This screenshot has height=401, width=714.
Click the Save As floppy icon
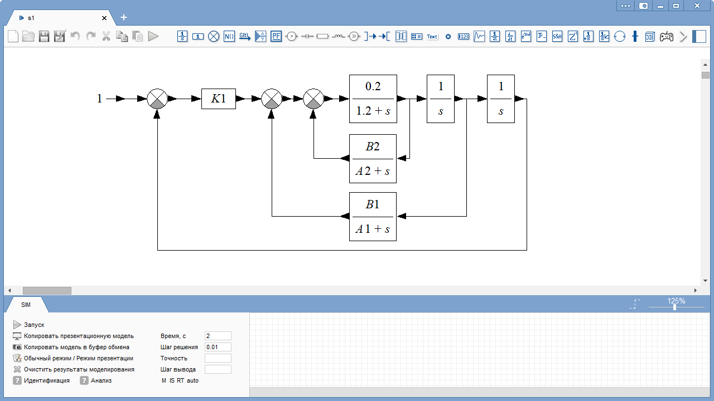tap(60, 37)
